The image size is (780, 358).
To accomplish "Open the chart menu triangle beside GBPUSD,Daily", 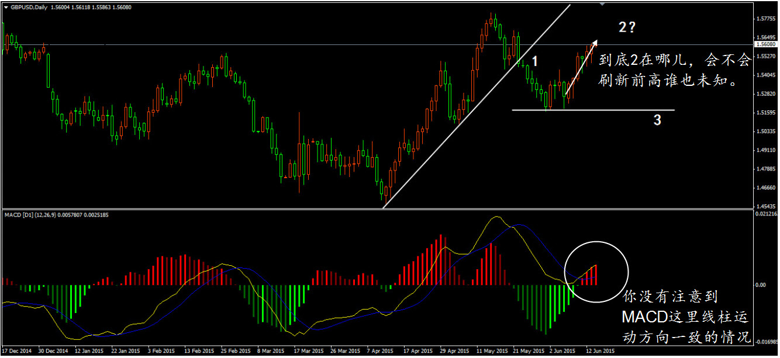I will [6, 8].
